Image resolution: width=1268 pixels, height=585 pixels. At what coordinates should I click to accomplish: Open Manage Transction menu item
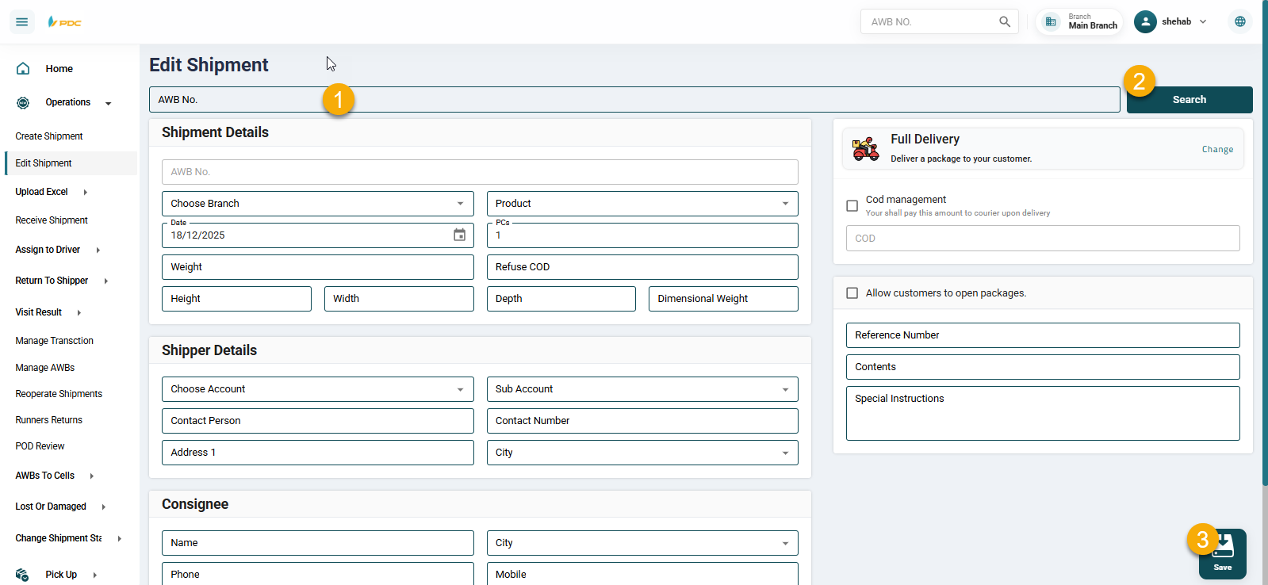coord(55,341)
